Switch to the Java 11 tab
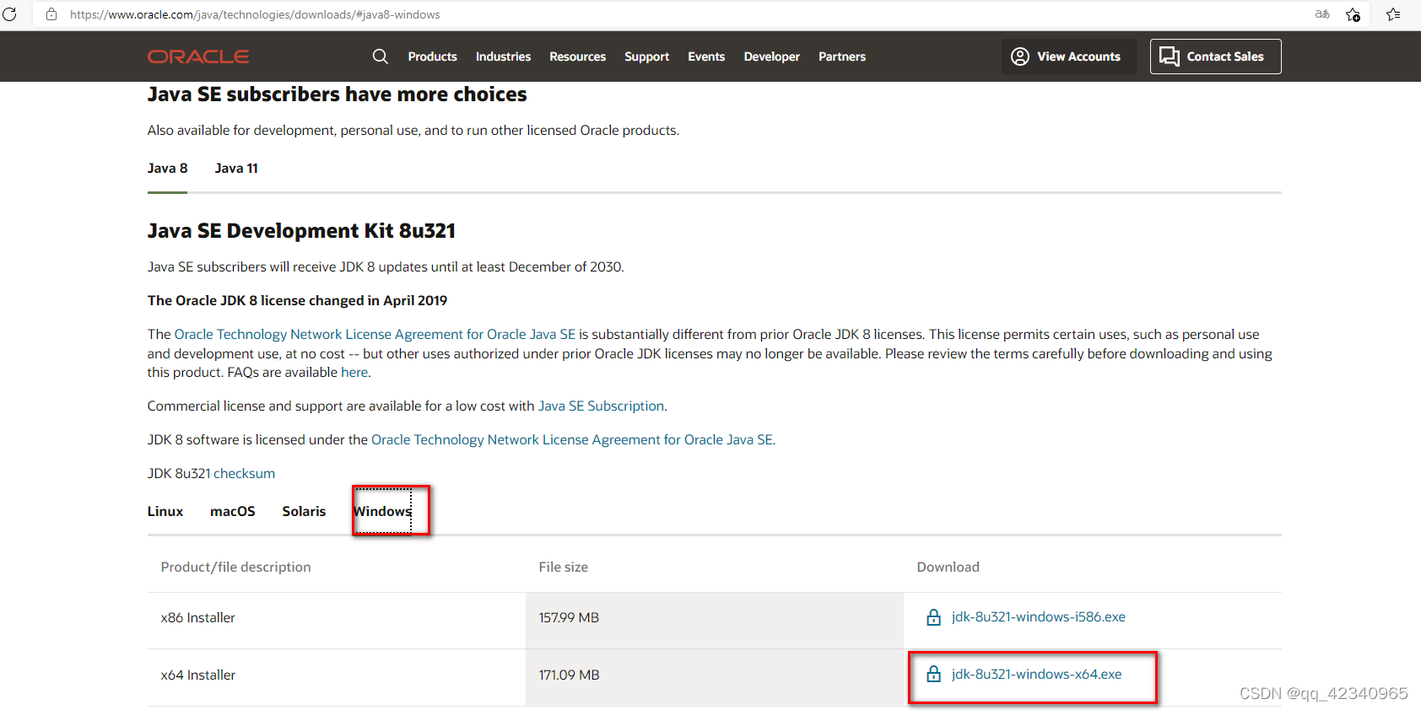Viewport: 1421px width, 710px height. (x=236, y=169)
